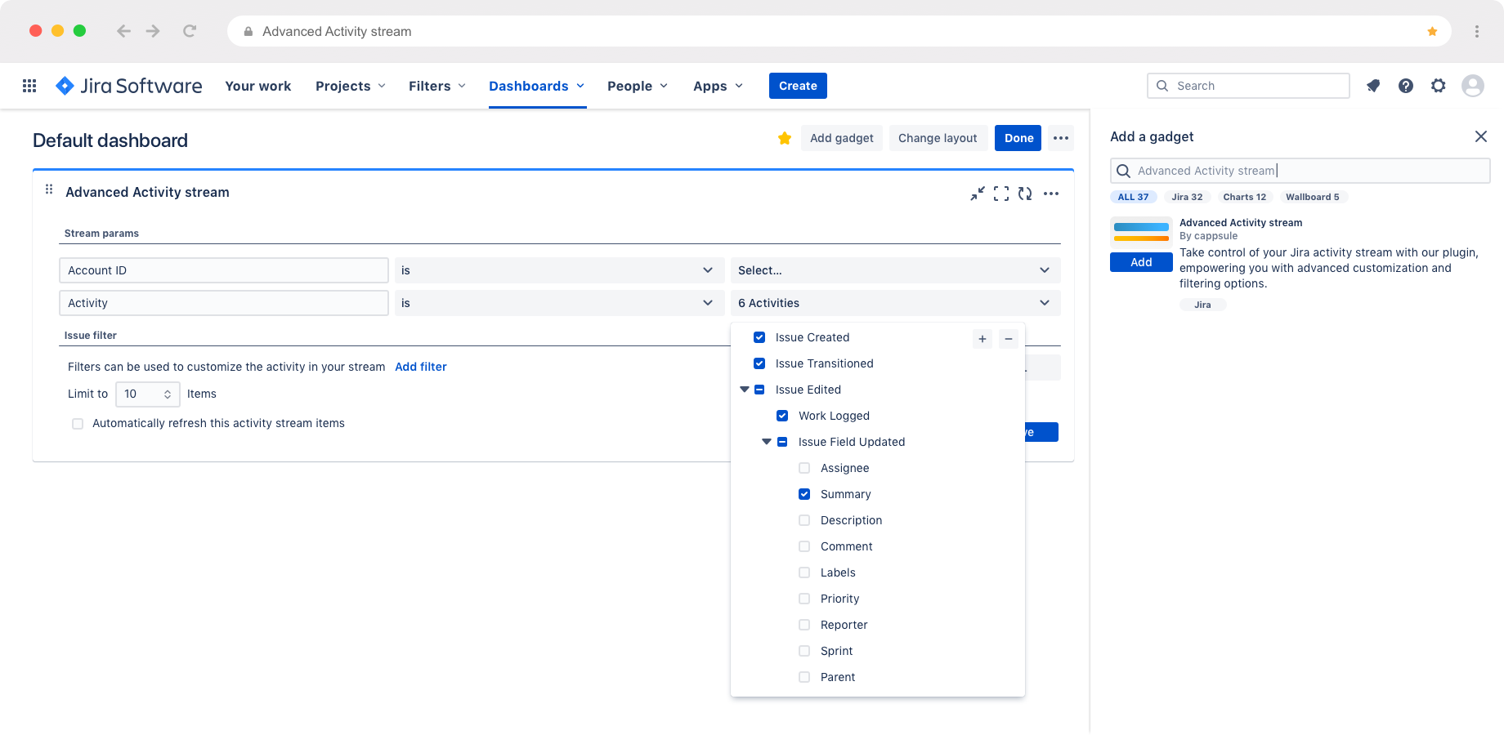Viewport: 1504px width, 735px height.
Task: Click Change layout button
Action: pyautogui.click(x=938, y=138)
